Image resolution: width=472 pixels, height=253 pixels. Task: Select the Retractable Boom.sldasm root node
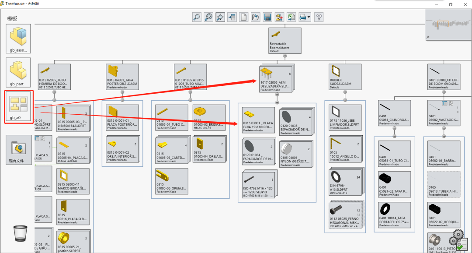(285, 40)
